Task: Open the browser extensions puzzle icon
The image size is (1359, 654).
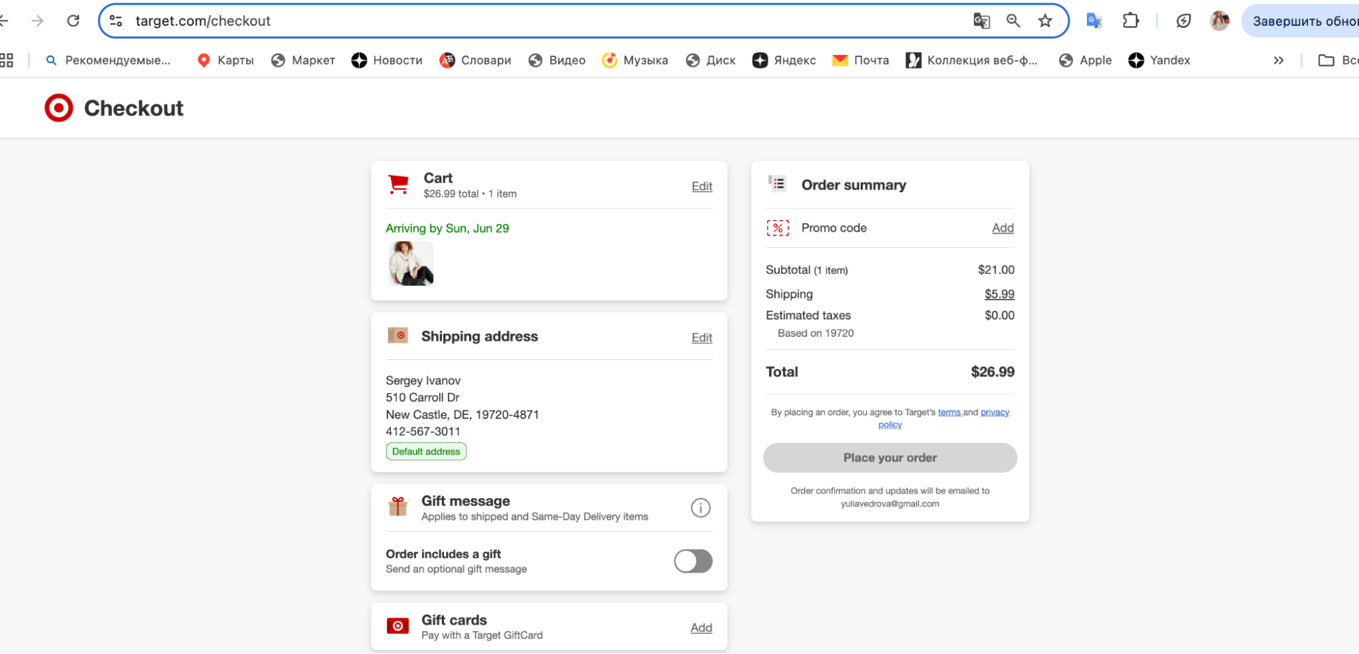Action: pyautogui.click(x=1131, y=21)
